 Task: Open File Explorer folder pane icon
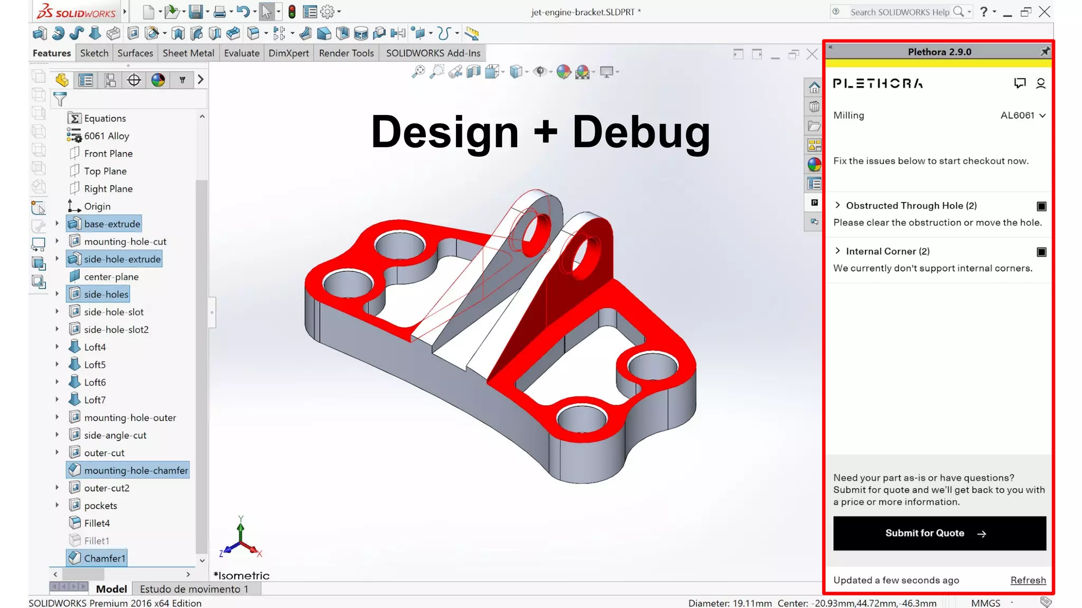point(814,126)
